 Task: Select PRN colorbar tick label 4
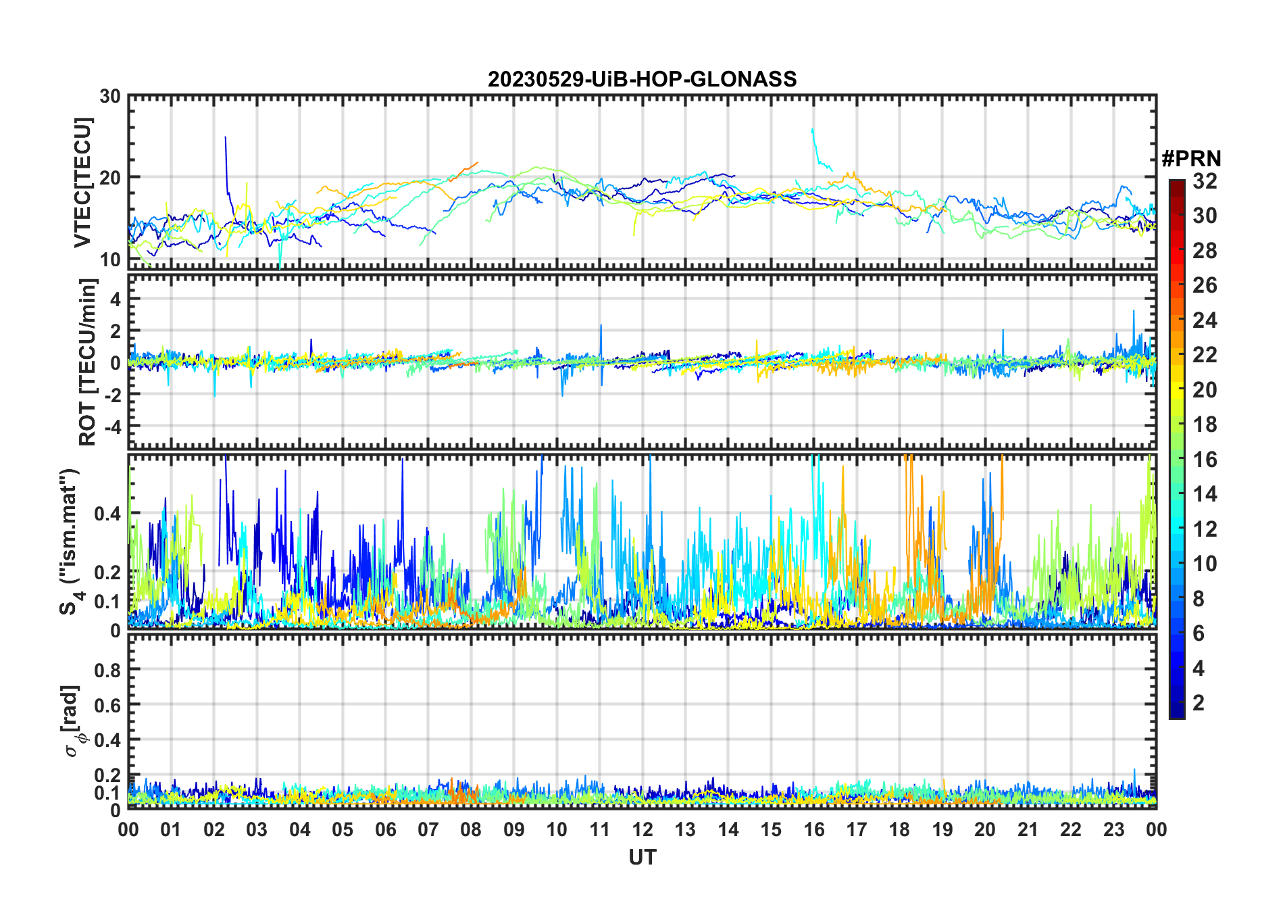tap(1199, 668)
